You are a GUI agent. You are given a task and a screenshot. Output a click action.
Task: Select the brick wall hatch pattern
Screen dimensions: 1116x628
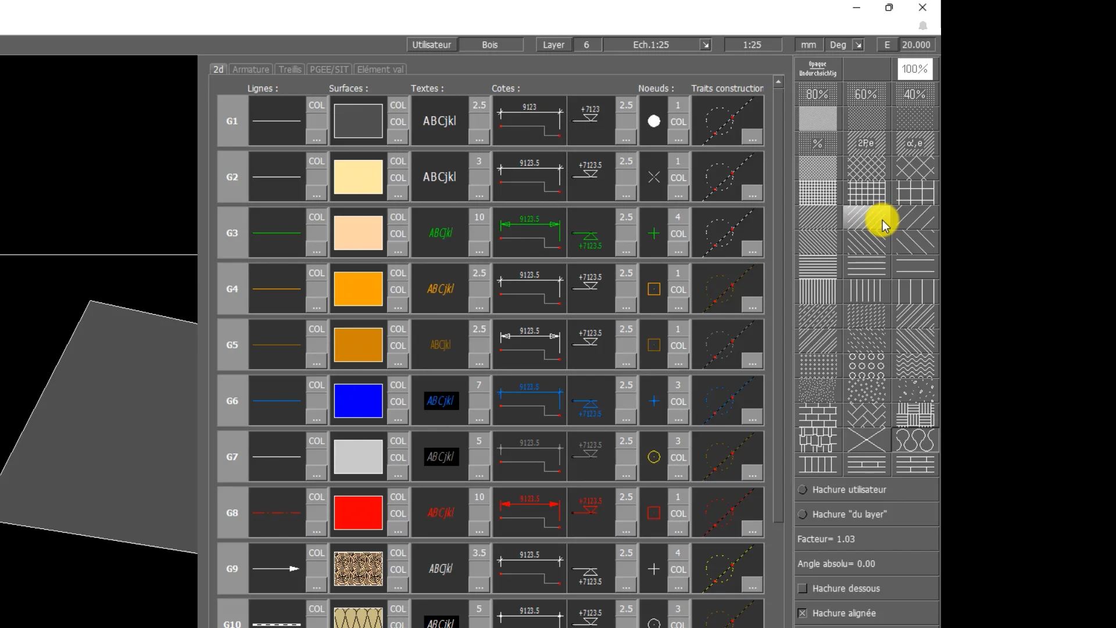817,415
